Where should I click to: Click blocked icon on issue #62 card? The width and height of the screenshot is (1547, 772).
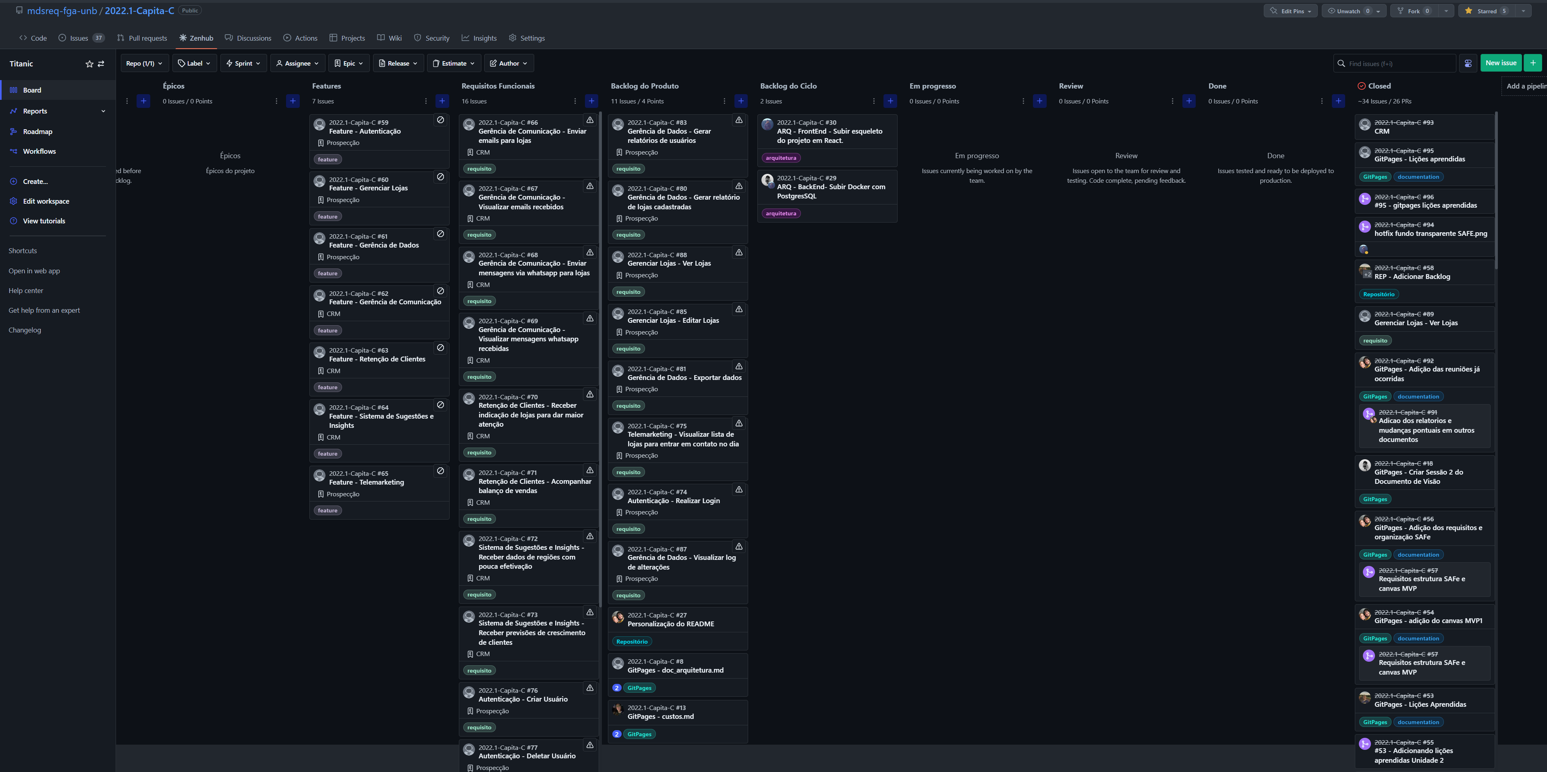click(x=440, y=291)
